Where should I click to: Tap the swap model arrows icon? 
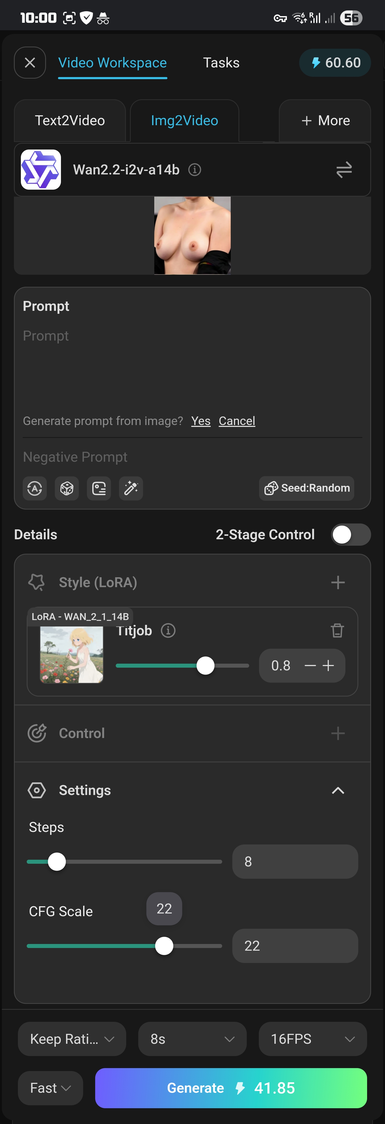pyautogui.click(x=344, y=169)
